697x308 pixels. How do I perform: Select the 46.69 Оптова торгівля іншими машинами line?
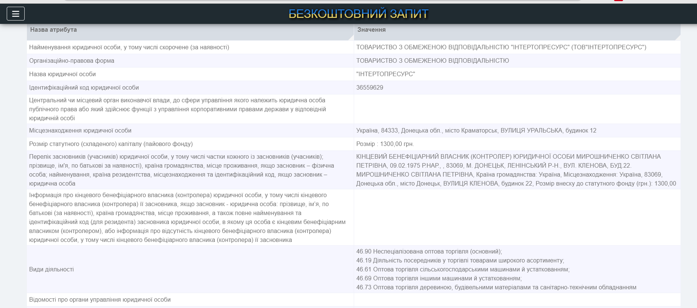[x=439, y=279]
